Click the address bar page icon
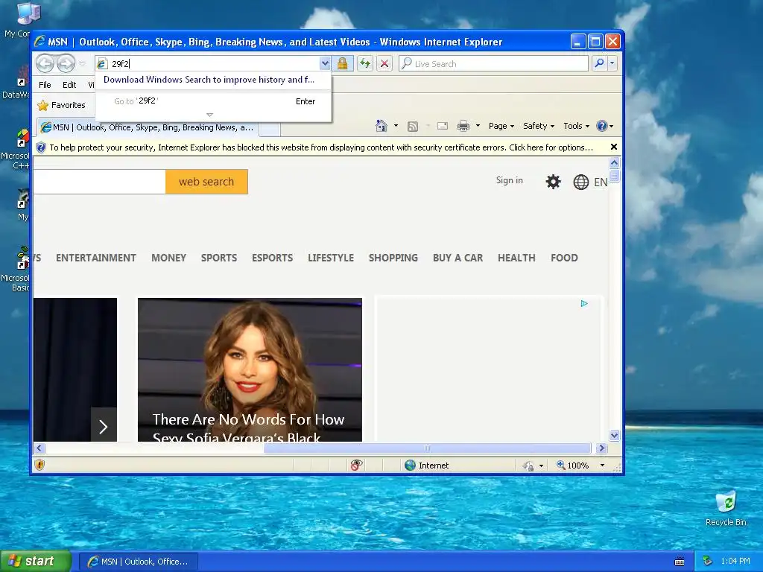 pyautogui.click(x=102, y=64)
